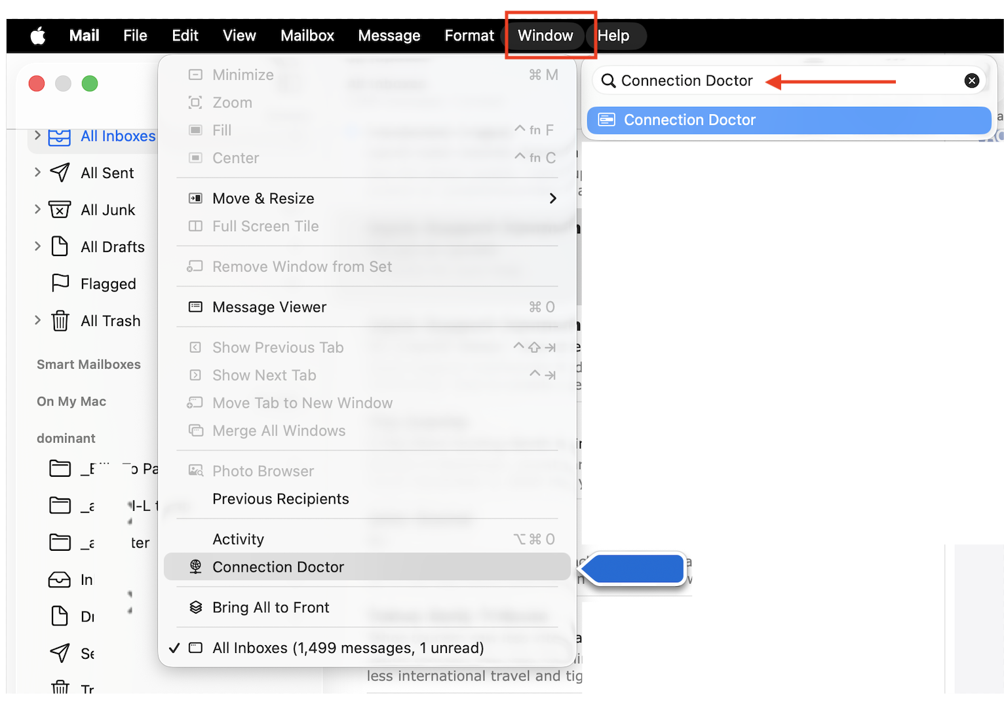The image size is (1004, 706).
Task: Open the Edit menu
Action: (x=185, y=35)
